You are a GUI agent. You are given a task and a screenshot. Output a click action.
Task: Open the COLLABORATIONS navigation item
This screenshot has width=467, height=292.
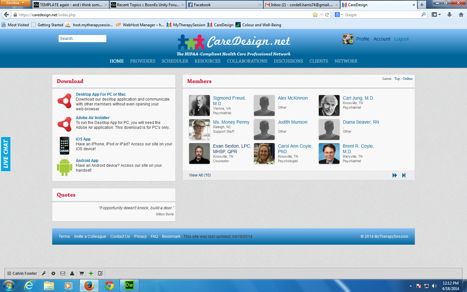pos(247,61)
